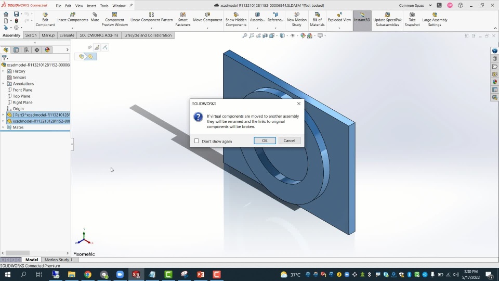Expand the Mates folder node
The image size is (499, 281).
(x=3, y=127)
